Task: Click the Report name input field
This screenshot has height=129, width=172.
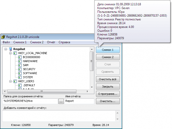Action: (79, 101)
